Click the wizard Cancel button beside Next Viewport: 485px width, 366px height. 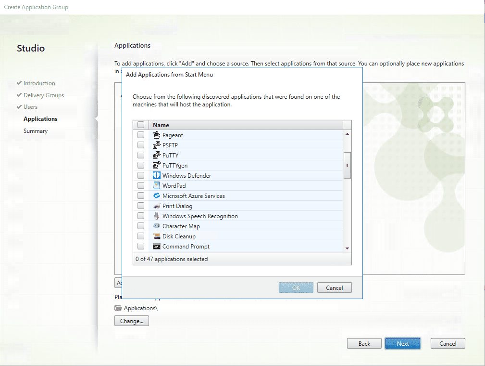pyautogui.click(x=448, y=343)
